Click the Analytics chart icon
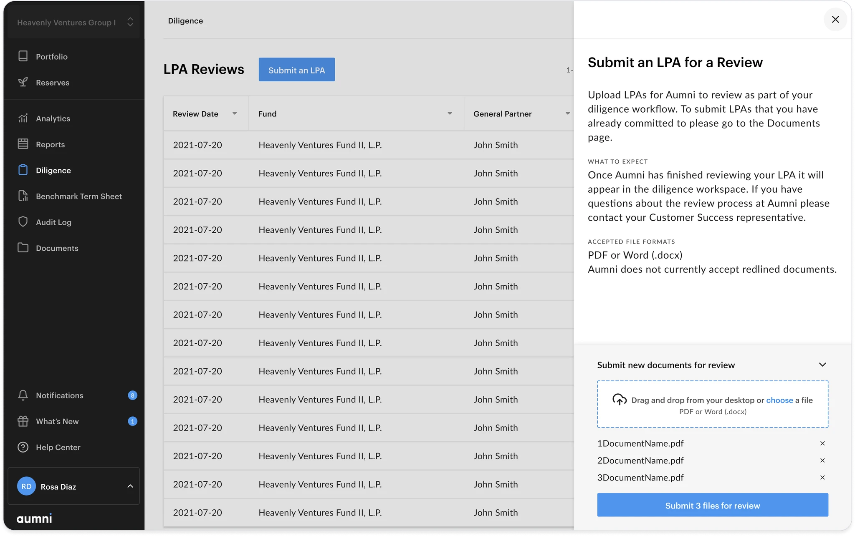The width and height of the screenshot is (855, 536). coord(23,118)
